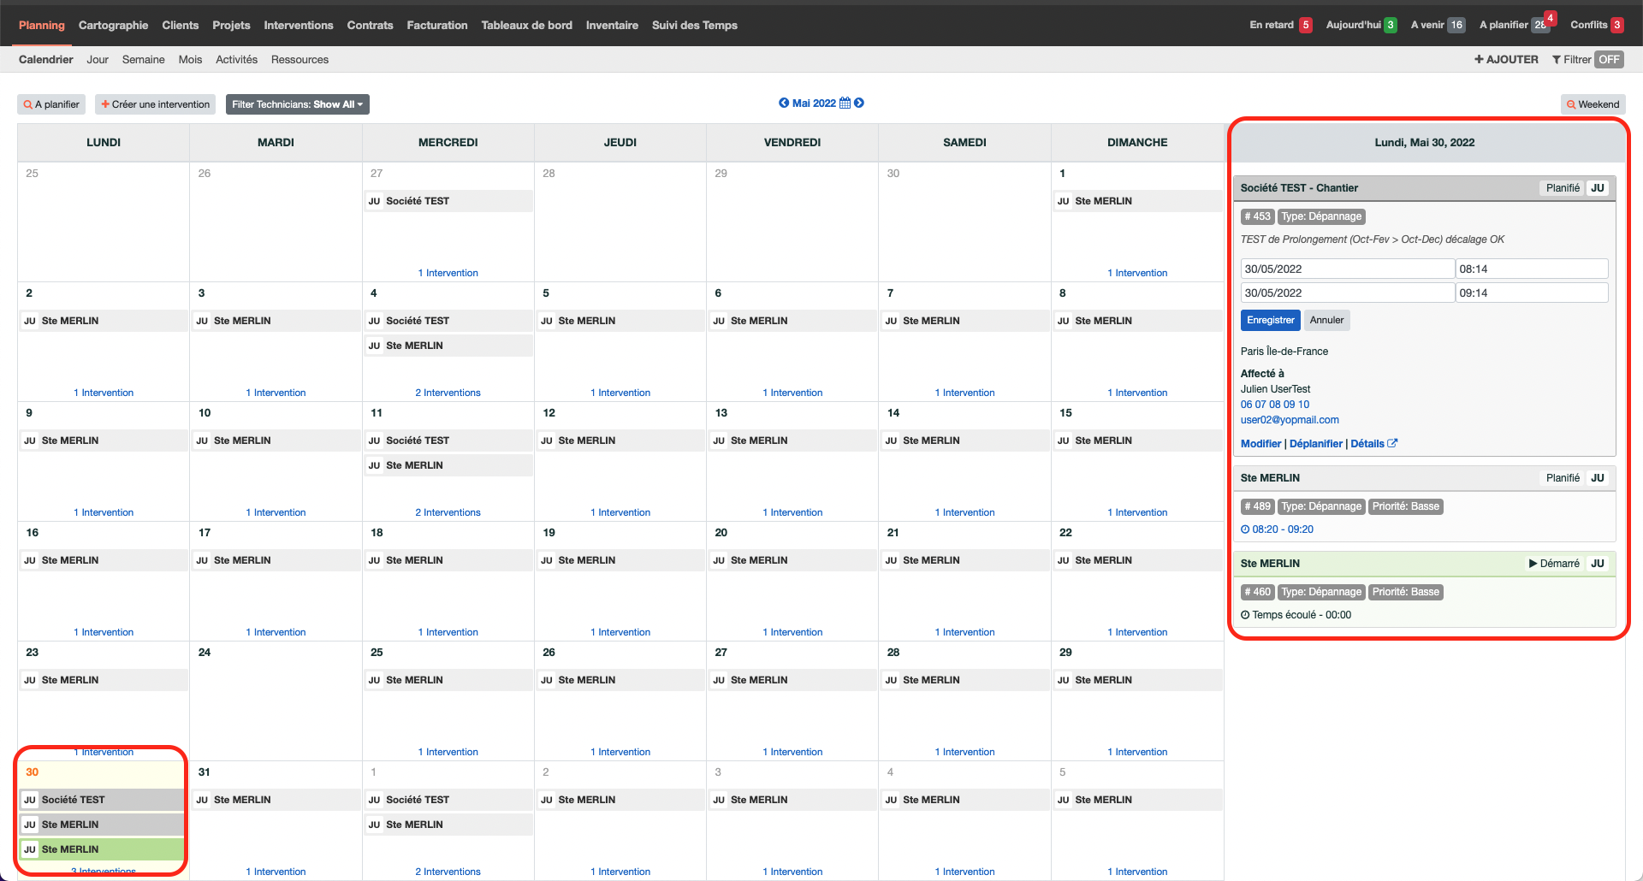Show A venir interventions counter
This screenshot has height=881, width=1643.
(x=1438, y=25)
